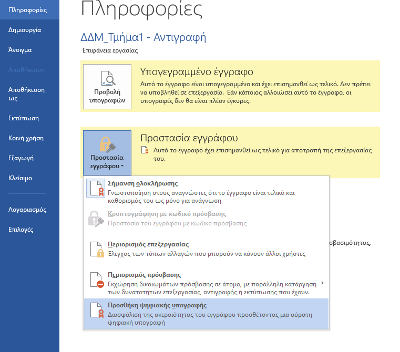400x352 pixels.
Task: Choose Περιορισμός πρόσβασης menu entry title
Action: pos(145,275)
